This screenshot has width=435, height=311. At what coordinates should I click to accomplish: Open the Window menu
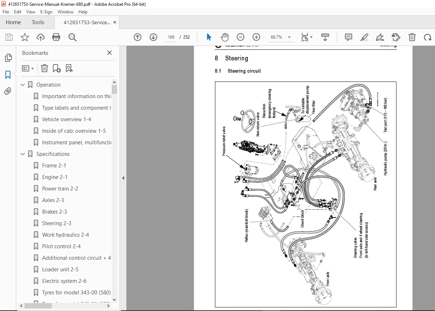click(66, 12)
